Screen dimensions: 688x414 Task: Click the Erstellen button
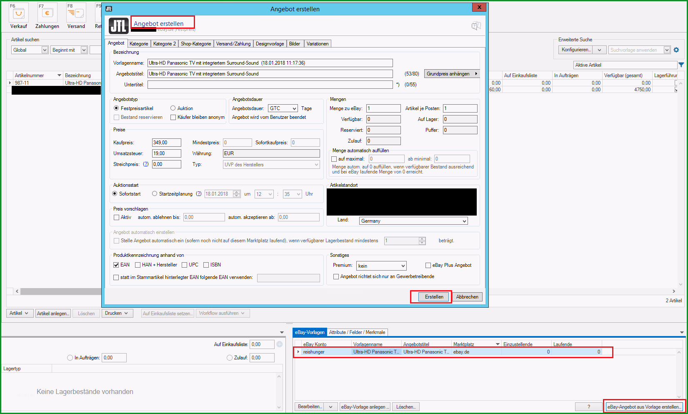click(x=434, y=297)
